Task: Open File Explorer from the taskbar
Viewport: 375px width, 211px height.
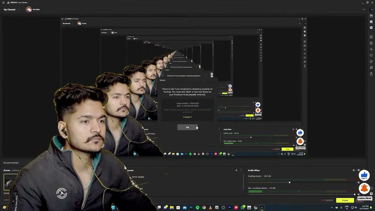Action: [x=172, y=207]
